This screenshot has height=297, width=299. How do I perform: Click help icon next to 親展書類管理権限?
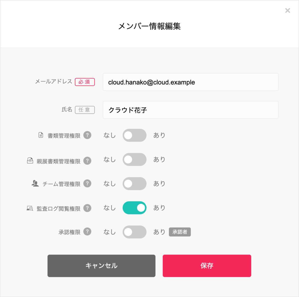[87, 161]
